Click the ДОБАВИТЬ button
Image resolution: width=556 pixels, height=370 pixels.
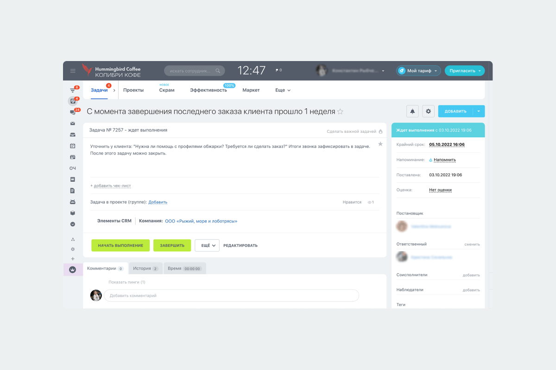pos(455,111)
